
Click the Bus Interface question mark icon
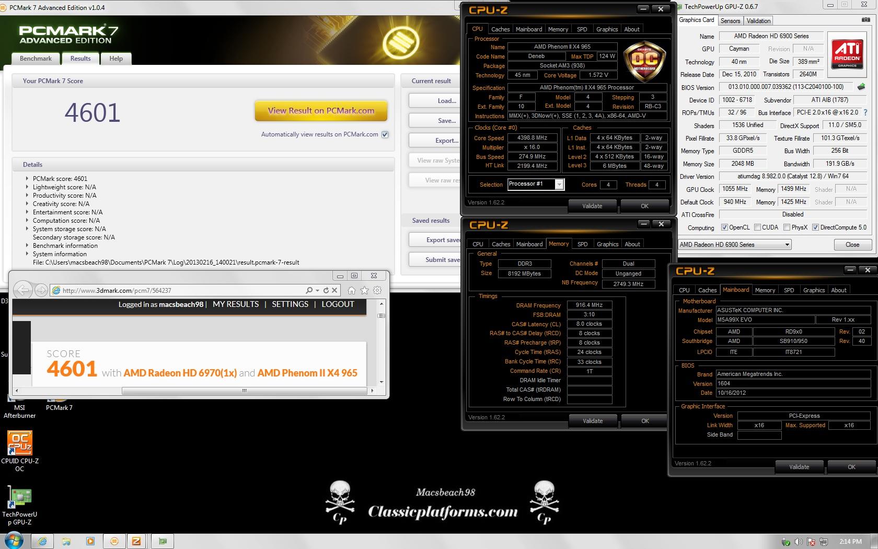point(865,112)
